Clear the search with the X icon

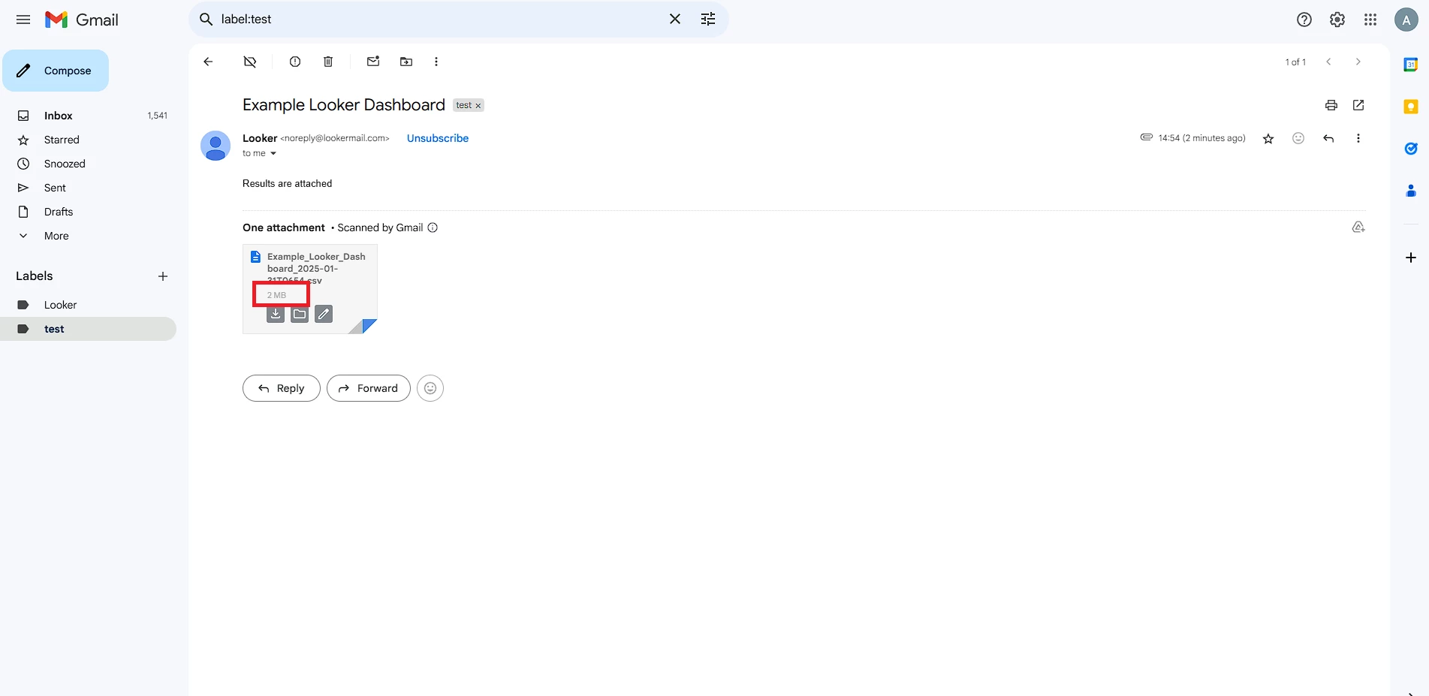click(675, 20)
